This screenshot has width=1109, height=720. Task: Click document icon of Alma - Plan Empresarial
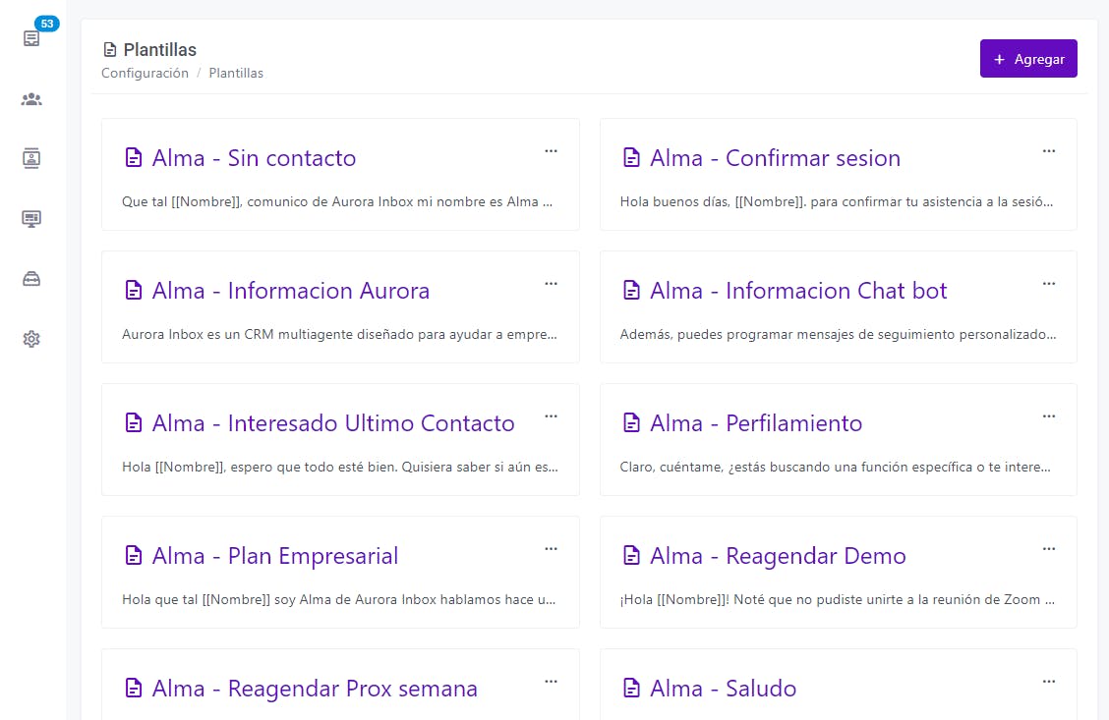click(133, 555)
